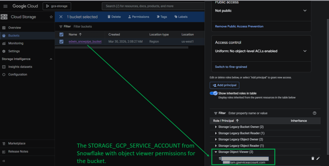This screenshot has width=329, height=166.
Task: Collapse the left sidebar panel
Action: coord(4,161)
